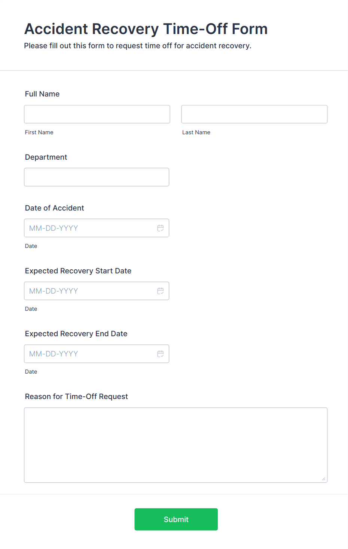Focus the Department text box

tap(97, 177)
